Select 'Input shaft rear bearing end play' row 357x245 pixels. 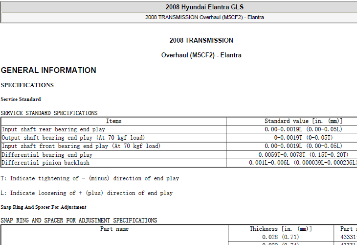point(53,129)
